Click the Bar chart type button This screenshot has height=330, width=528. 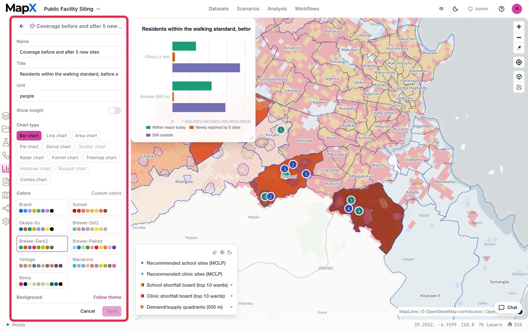click(x=29, y=136)
